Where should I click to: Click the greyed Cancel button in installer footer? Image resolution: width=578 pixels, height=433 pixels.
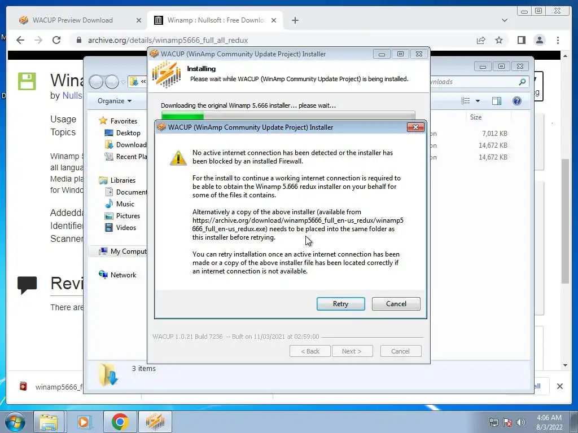(400, 351)
